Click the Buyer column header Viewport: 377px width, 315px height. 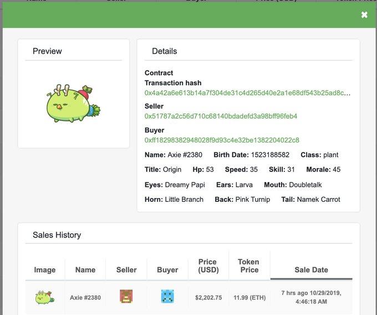pyautogui.click(x=167, y=270)
